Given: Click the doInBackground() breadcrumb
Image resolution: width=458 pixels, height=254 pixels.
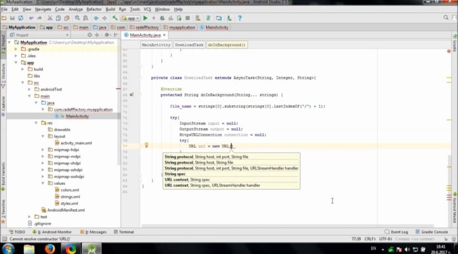Looking at the screenshot, I should (x=227, y=45).
